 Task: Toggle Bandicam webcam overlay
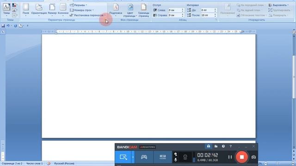(185, 157)
